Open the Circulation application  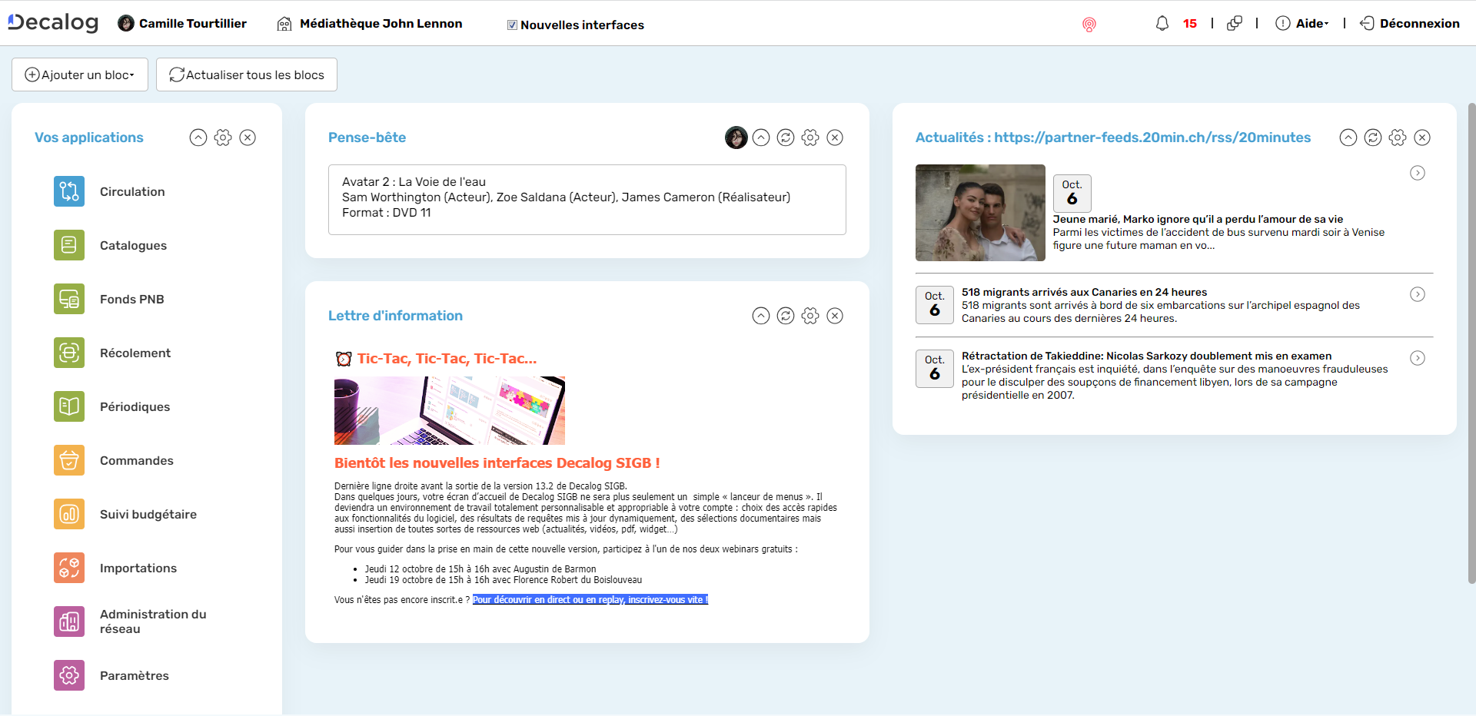click(132, 191)
